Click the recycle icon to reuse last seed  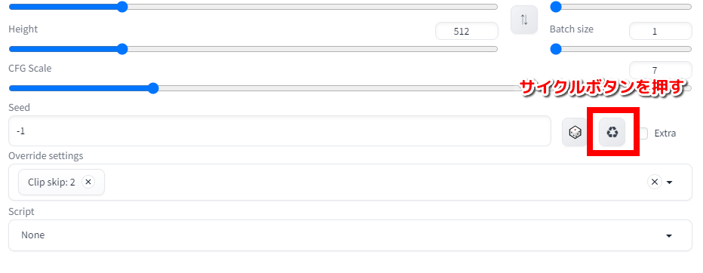[612, 132]
